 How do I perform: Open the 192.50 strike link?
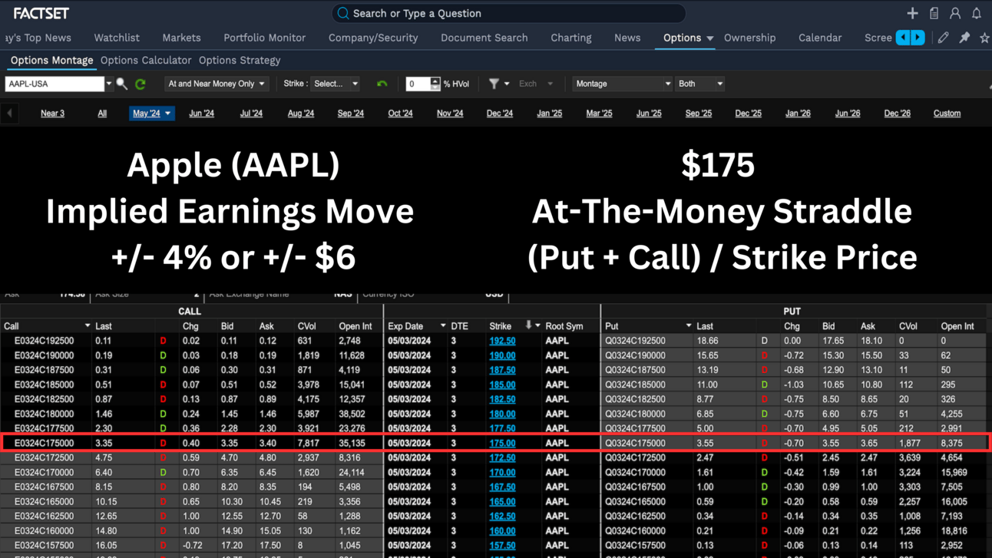click(x=502, y=341)
